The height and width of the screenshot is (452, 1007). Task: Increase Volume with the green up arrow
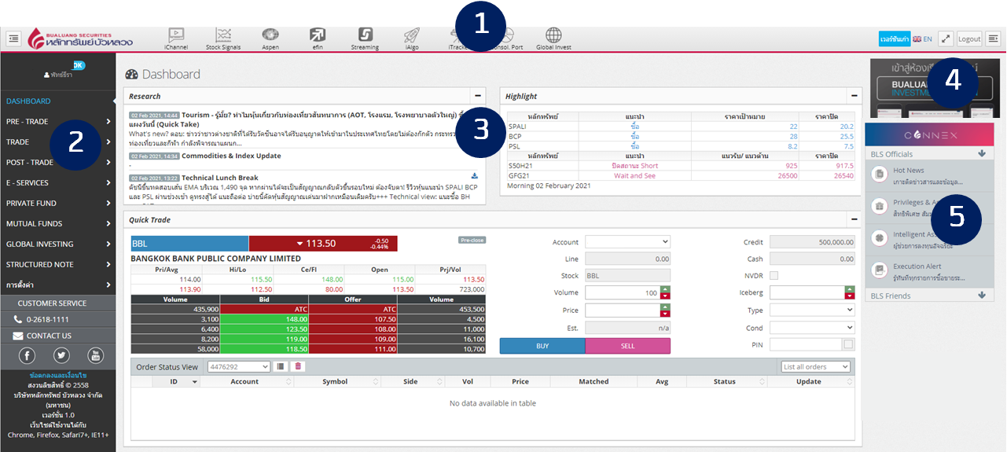[x=665, y=289]
